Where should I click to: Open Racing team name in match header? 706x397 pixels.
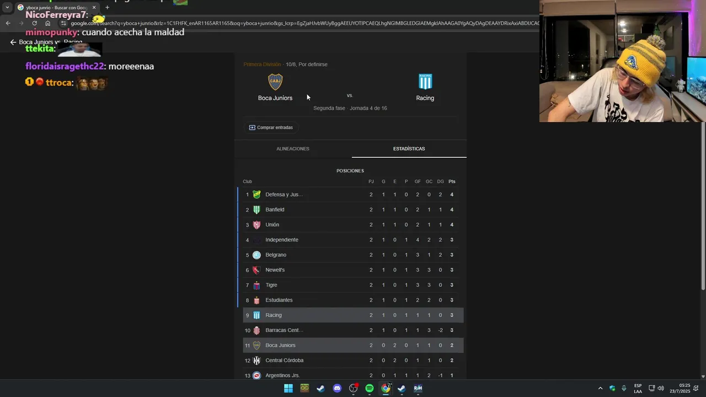pos(425,98)
